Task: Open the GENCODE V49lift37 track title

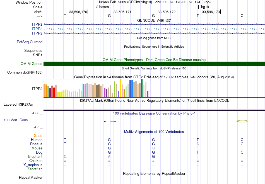Action: pos(154,20)
